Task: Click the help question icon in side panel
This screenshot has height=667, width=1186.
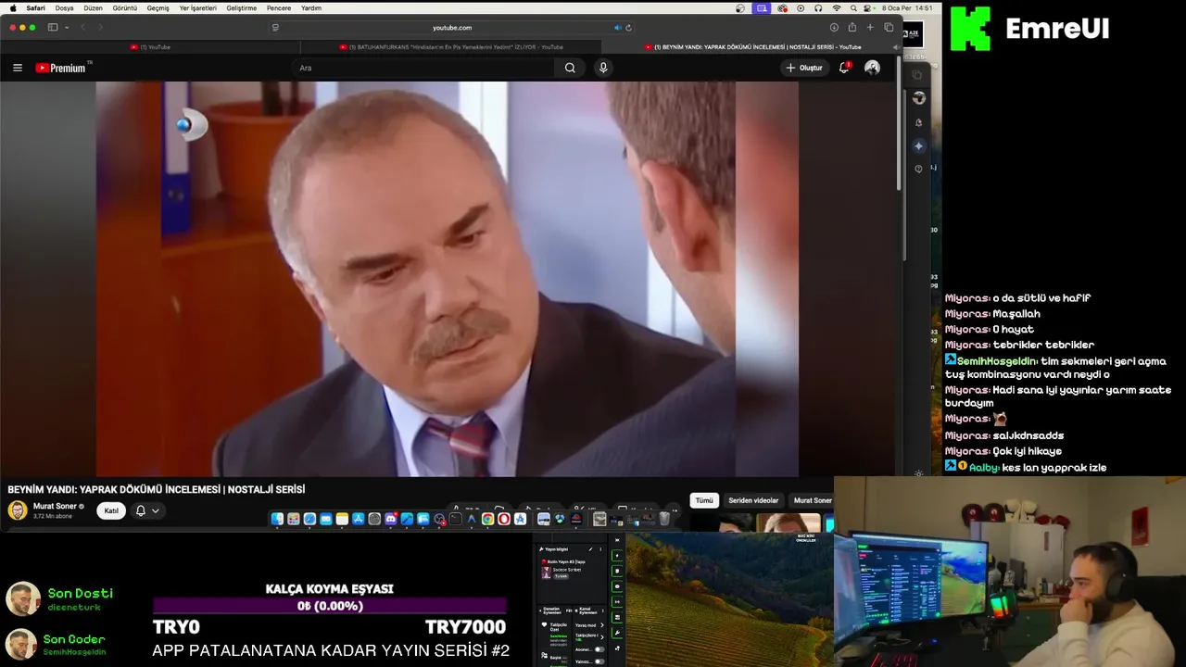Action: tap(918, 169)
